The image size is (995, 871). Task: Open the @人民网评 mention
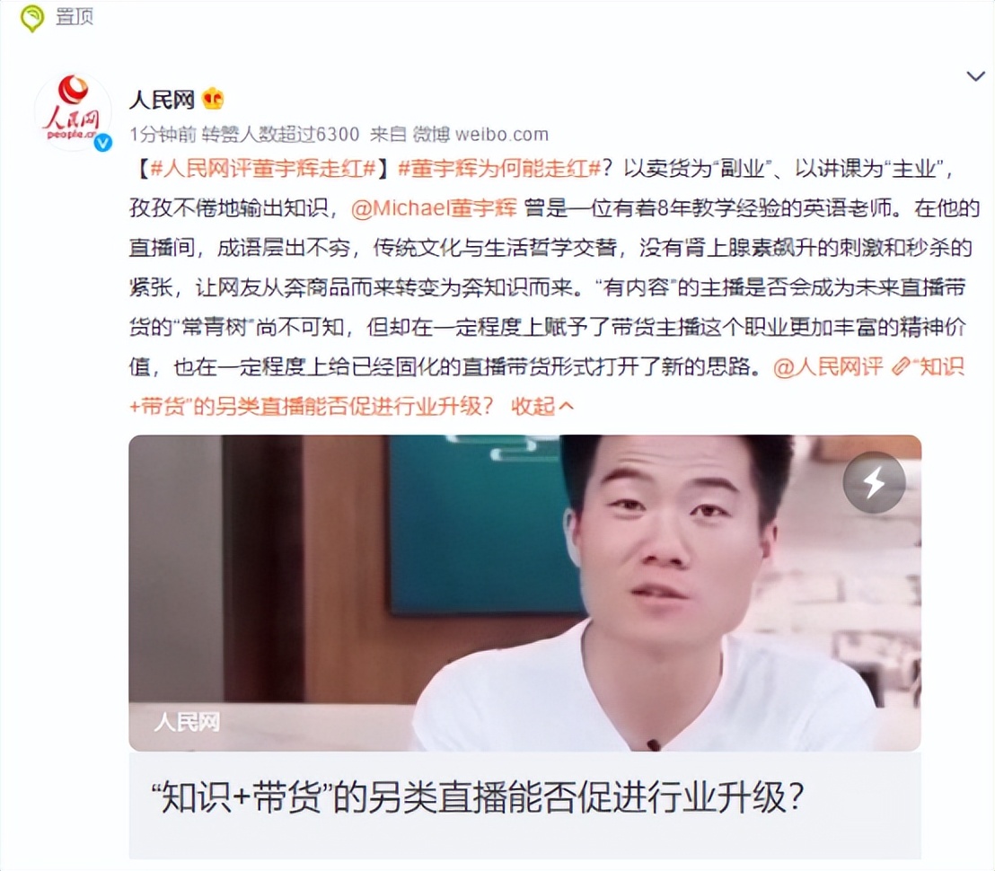828,366
